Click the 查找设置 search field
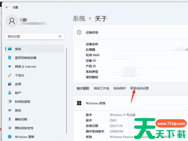 [34, 36]
